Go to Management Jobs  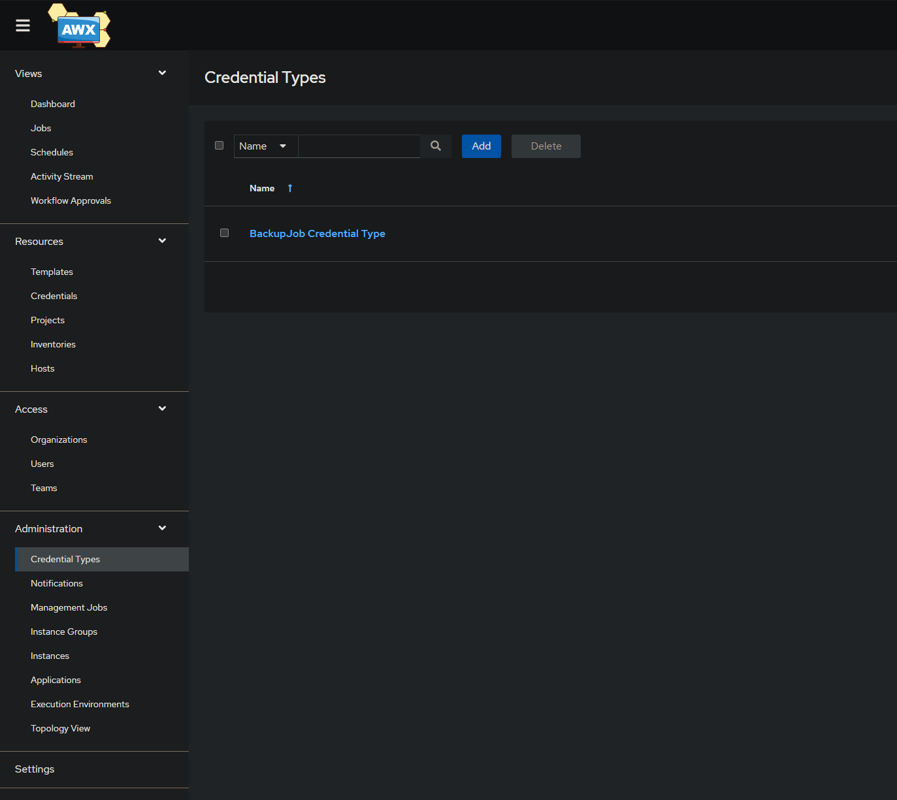[x=69, y=607]
